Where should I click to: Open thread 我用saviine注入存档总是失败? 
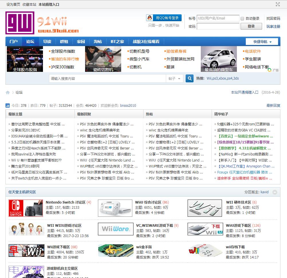[34, 154]
